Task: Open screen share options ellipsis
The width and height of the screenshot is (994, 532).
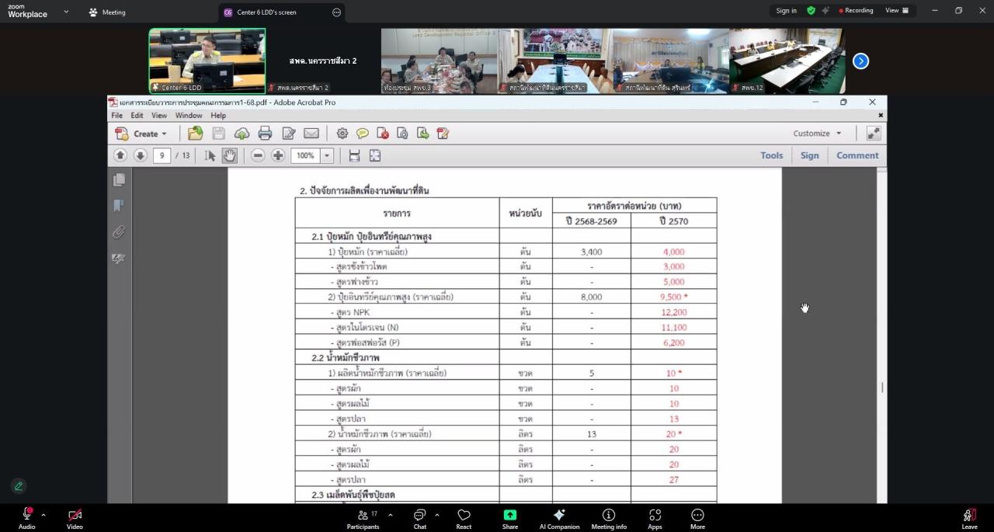Action: 336,12
